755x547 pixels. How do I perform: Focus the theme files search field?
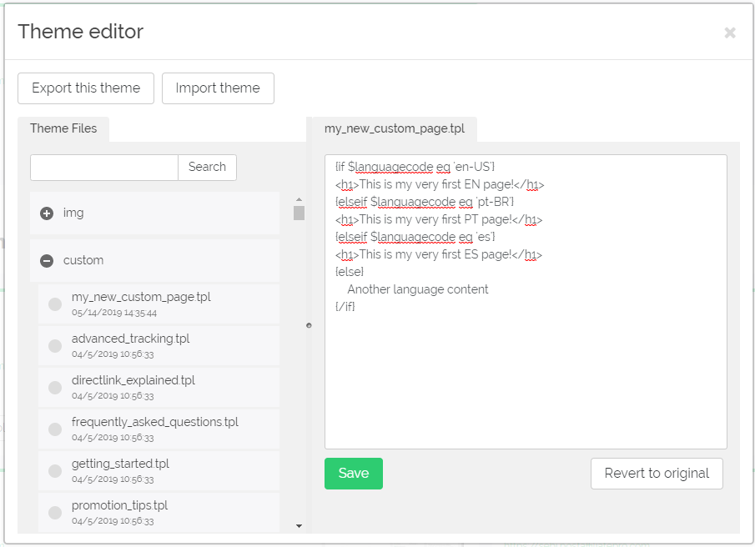(104, 168)
